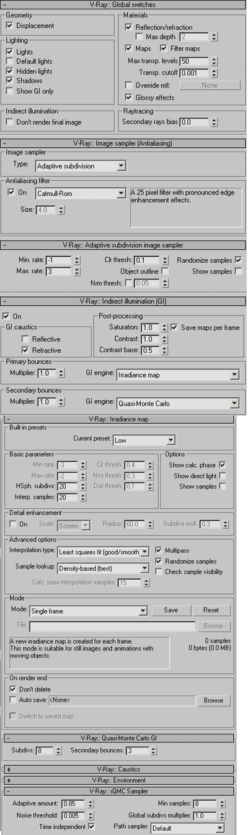Open the Current preset dropdown
248x835 pixels.
pyautogui.click(x=144, y=440)
